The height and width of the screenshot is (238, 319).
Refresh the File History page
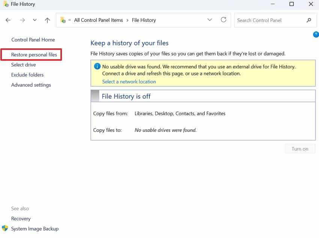coord(224,20)
